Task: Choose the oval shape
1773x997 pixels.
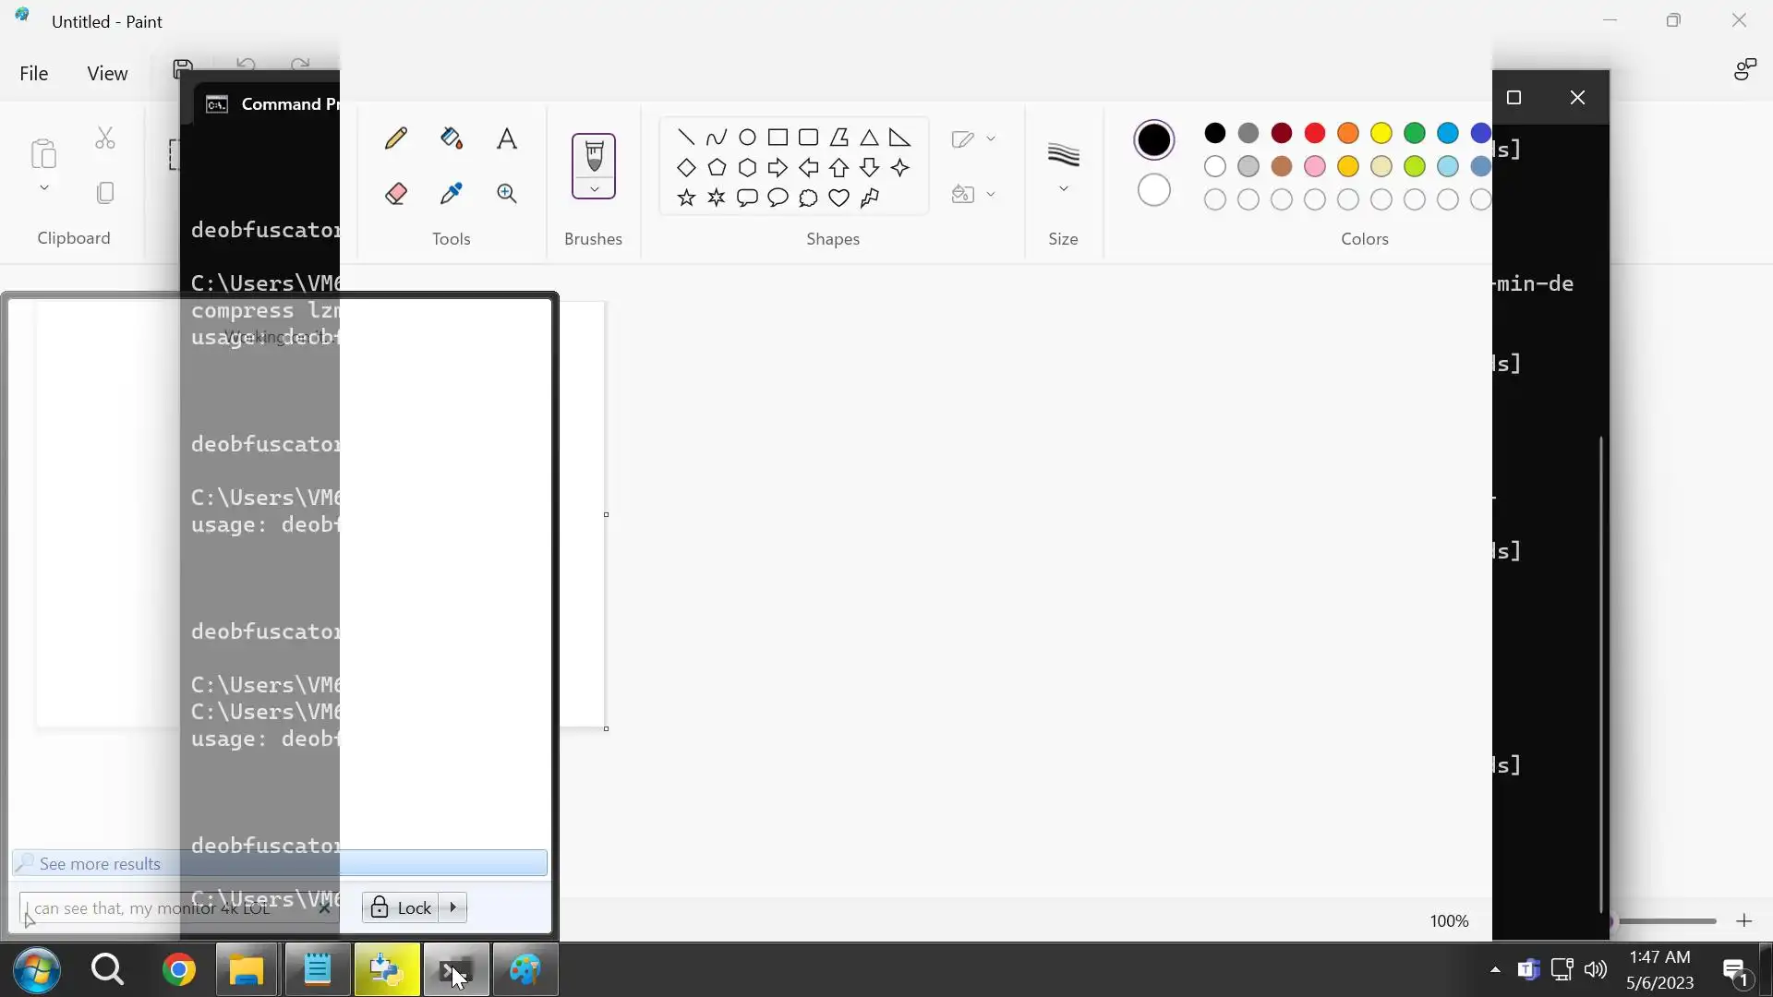Action: pyautogui.click(x=748, y=138)
